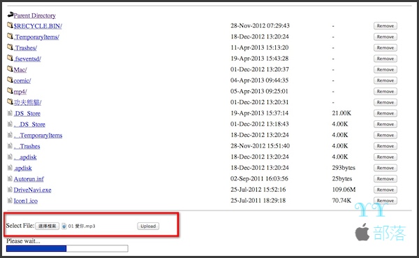The image size is (419, 258).
Task: Remove the ._.TemporaryItems file
Action: (385, 135)
